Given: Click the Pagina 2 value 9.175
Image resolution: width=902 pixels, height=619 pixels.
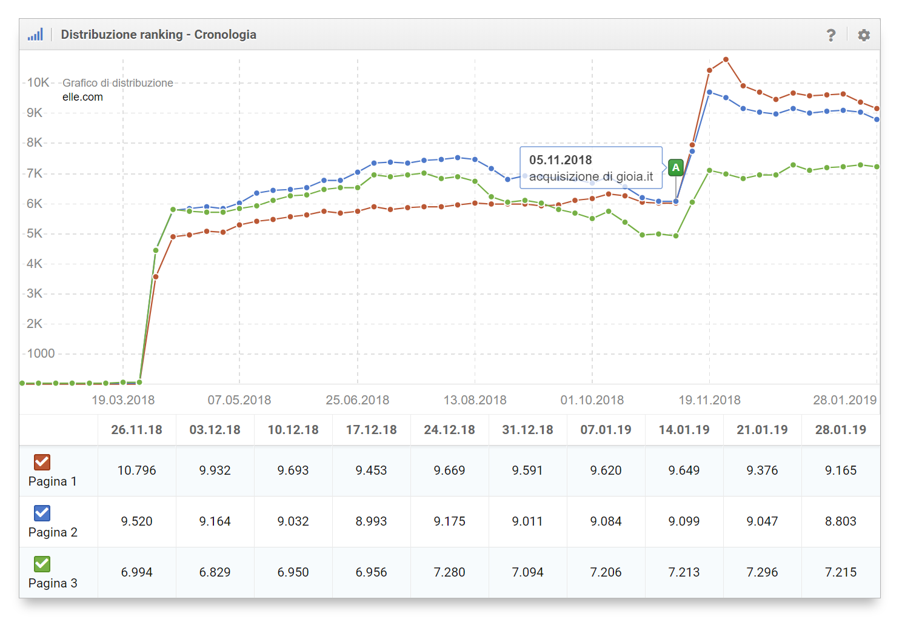Looking at the screenshot, I should (x=449, y=521).
